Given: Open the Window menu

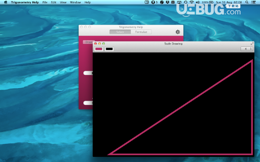Looking at the screenshot, I should click(x=75, y=2).
